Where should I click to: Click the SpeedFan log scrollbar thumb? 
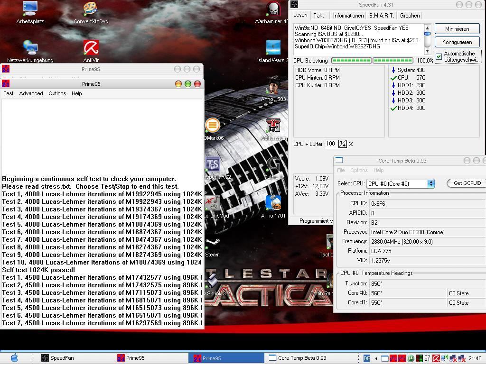click(x=427, y=34)
